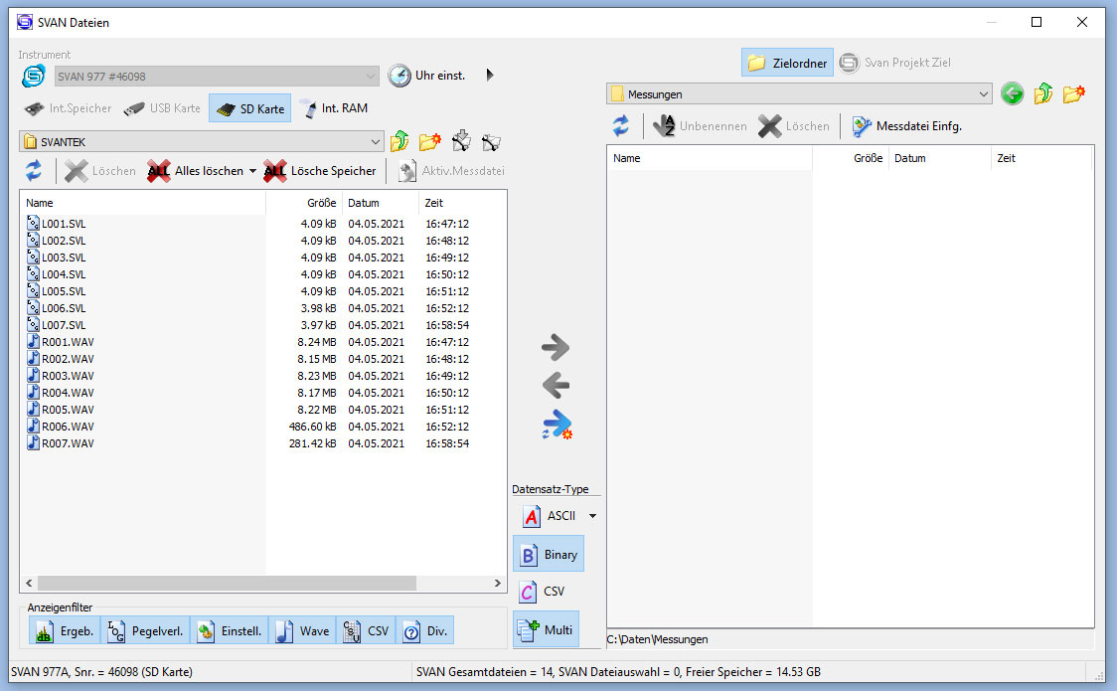Open the SVANTEK folder dropdown
This screenshot has height=691, width=1117.
(202, 142)
